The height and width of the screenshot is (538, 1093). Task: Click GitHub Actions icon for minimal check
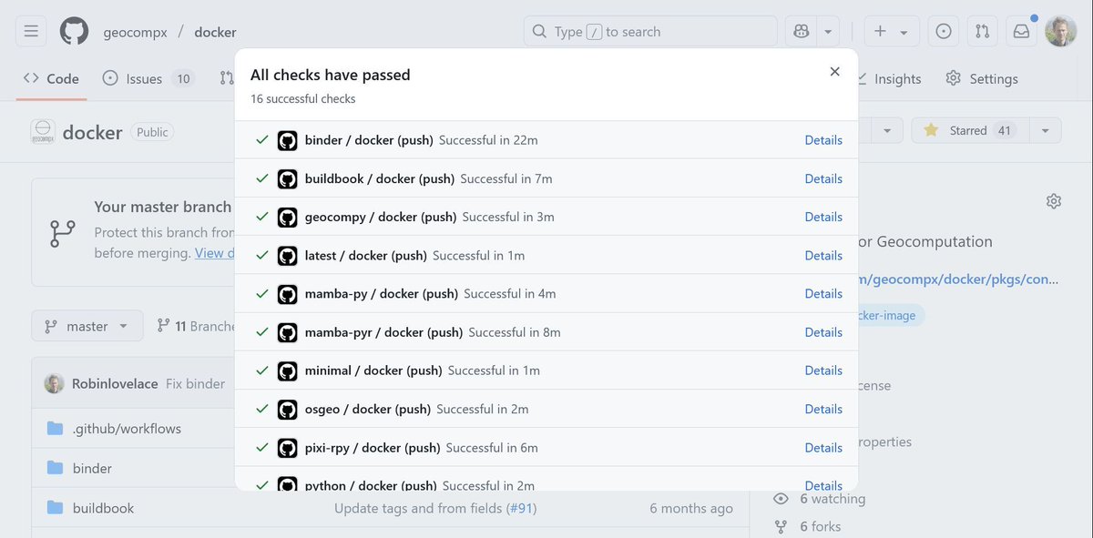pos(288,371)
